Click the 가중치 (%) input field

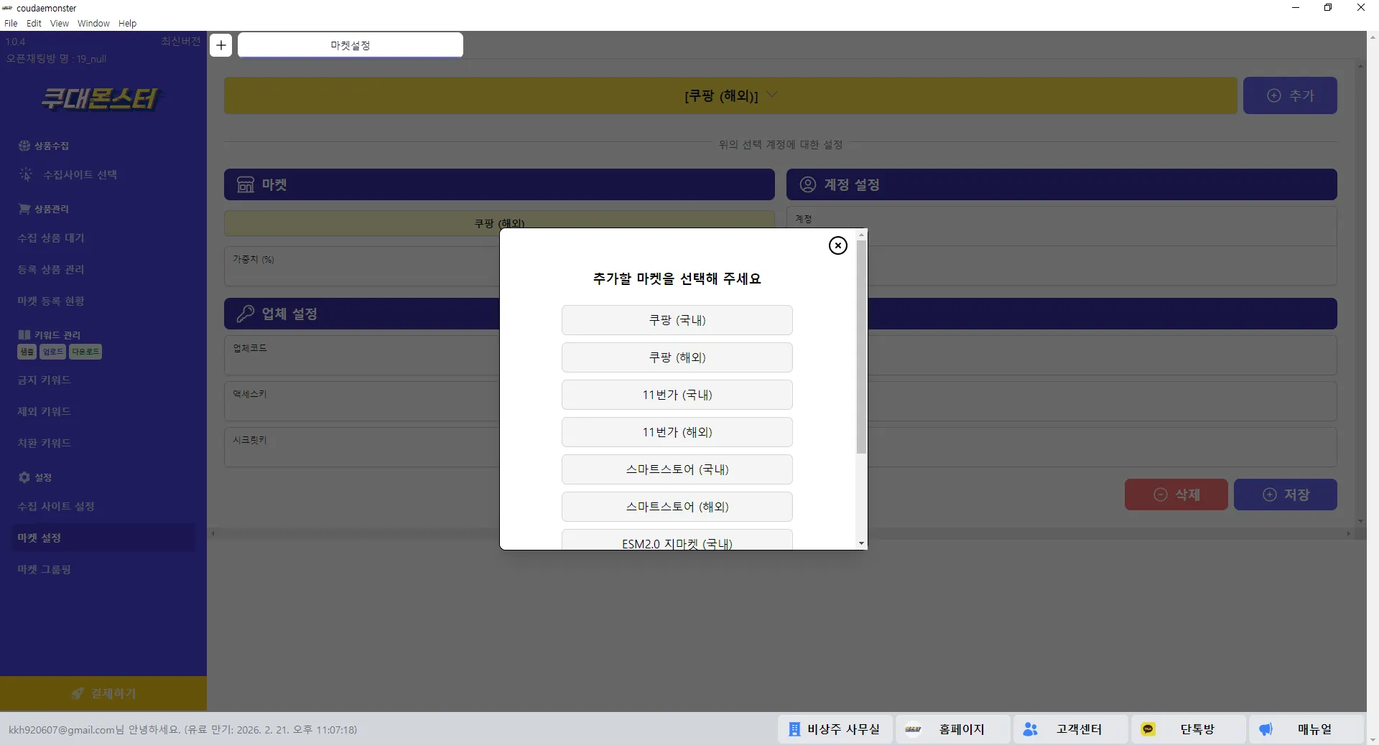click(362, 266)
